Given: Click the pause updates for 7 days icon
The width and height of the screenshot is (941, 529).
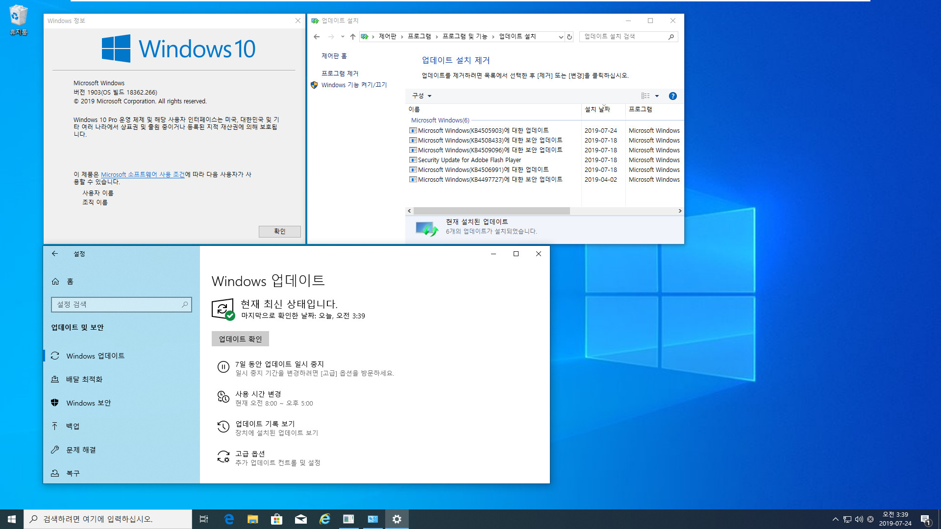Looking at the screenshot, I should pos(223,367).
